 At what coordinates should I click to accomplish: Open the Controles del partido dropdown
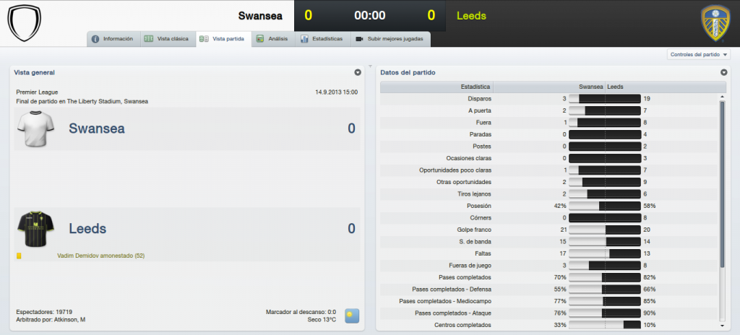699,55
